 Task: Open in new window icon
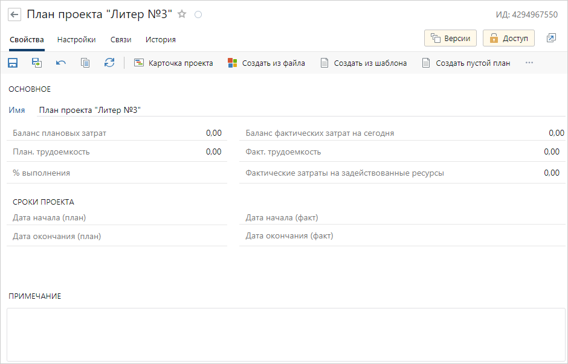551,38
